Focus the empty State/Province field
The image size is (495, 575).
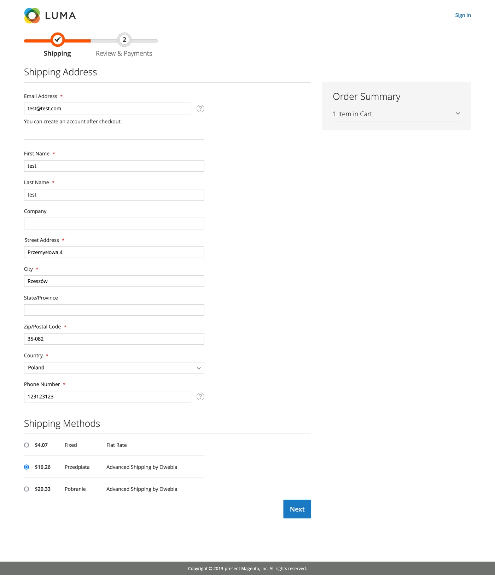[114, 310]
